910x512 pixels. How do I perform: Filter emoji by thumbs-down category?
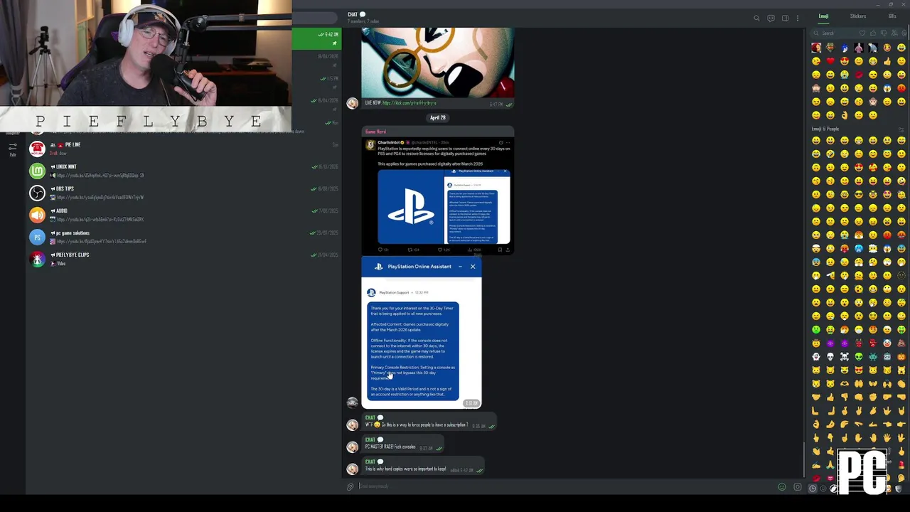tap(884, 33)
